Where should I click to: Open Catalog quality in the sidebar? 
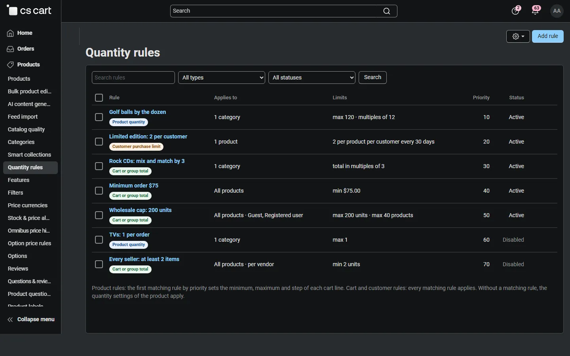point(26,130)
